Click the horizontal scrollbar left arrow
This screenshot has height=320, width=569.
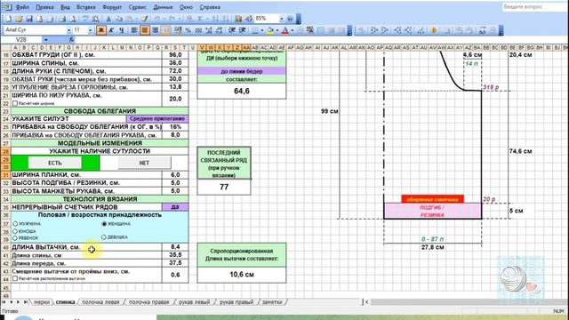tap(367, 302)
